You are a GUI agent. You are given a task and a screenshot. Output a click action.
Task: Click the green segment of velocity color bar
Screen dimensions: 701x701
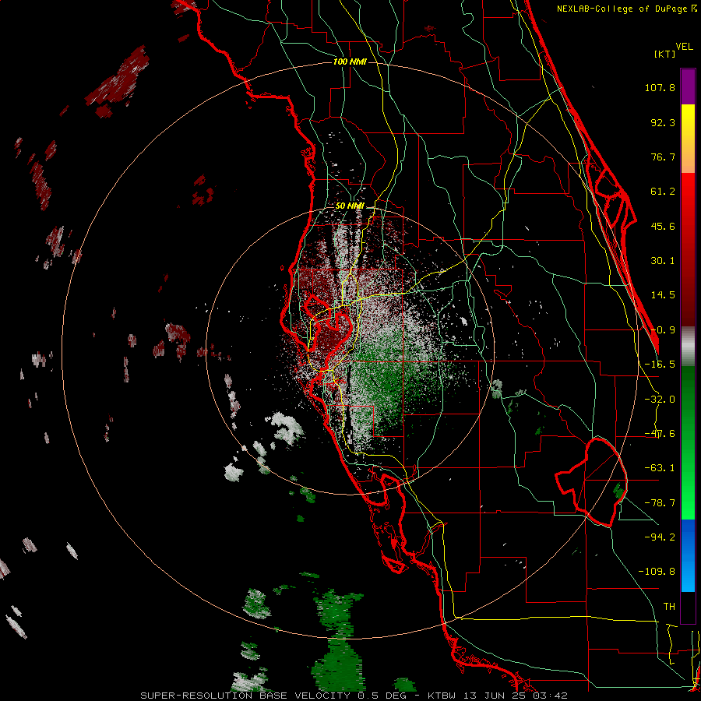click(688, 442)
